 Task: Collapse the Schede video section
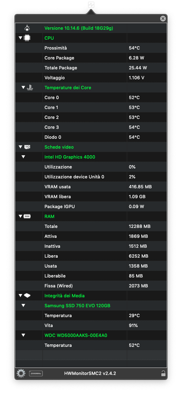coord(20,147)
